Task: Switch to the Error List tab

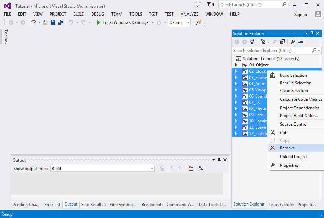Action: 52,205
